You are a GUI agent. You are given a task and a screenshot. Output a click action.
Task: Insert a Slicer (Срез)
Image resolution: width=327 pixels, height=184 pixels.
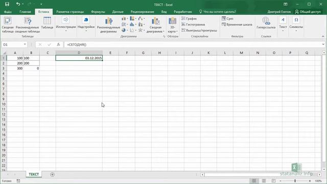click(227, 18)
